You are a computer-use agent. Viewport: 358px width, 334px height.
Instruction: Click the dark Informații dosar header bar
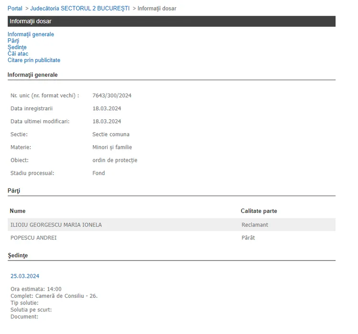(171, 21)
